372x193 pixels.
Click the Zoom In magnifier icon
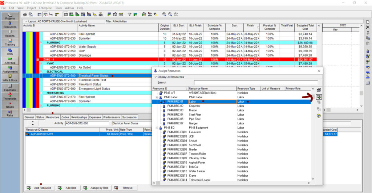(x=164, y=15)
